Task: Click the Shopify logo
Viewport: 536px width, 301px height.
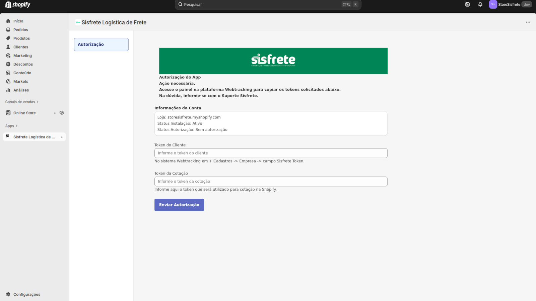Action: (18, 4)
